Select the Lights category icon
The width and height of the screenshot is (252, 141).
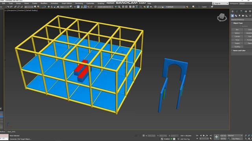coord(239,16)
